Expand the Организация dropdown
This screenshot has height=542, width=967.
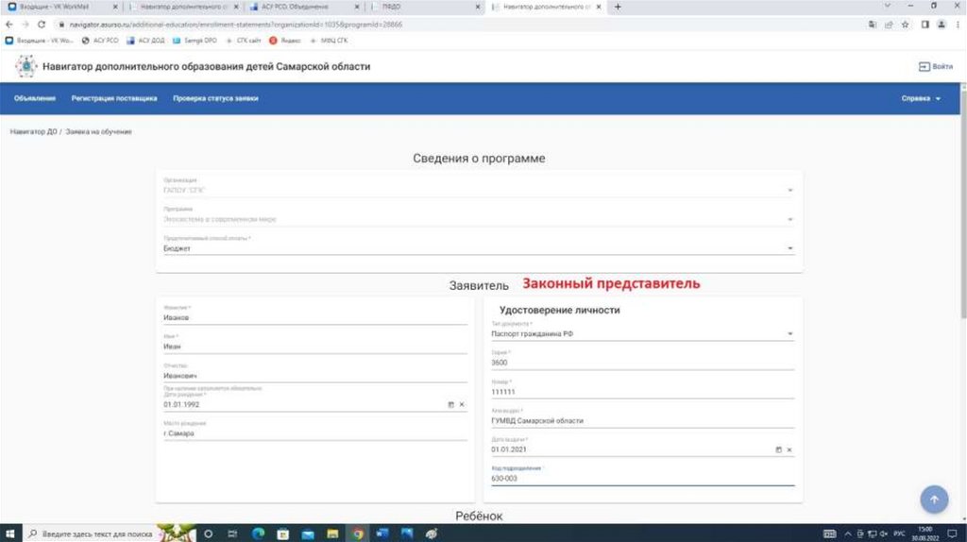(789, 190)
